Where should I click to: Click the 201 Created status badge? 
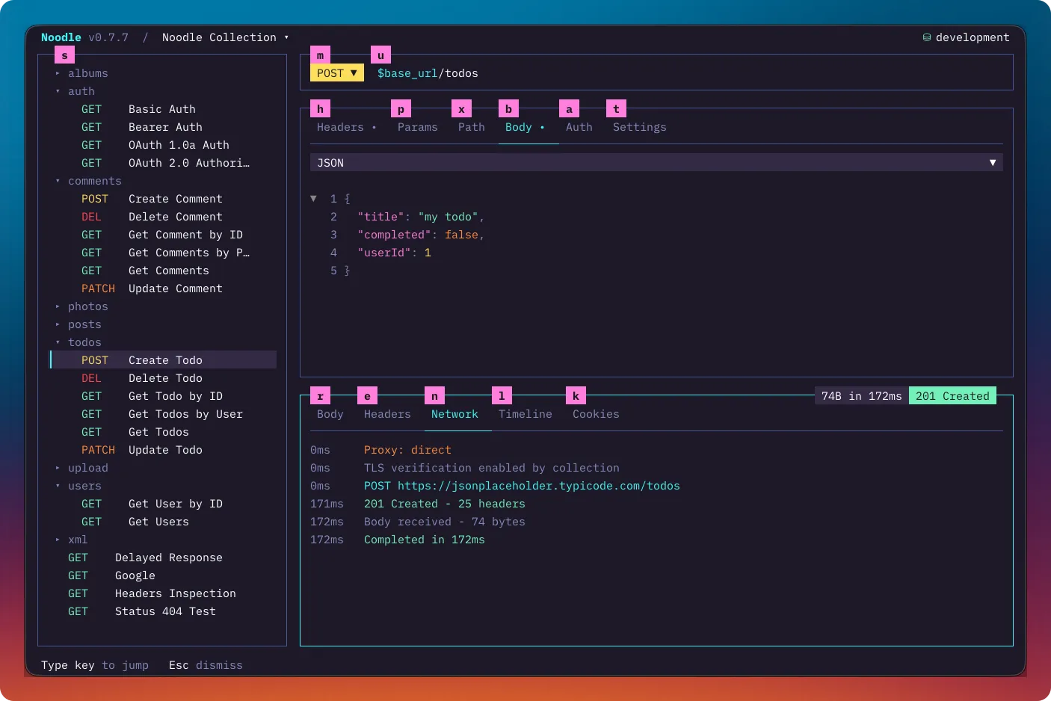point(952,396)
